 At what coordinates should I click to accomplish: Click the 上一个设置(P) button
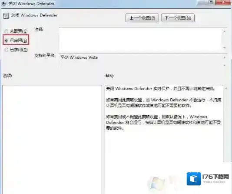click(x=142, y=18)
